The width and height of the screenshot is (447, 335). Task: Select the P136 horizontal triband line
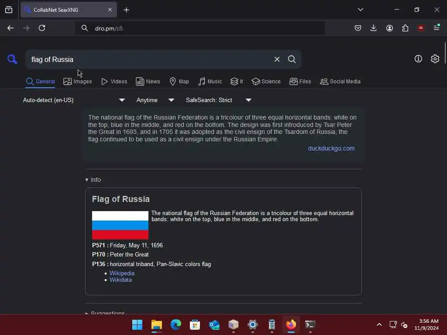(151, 264)
